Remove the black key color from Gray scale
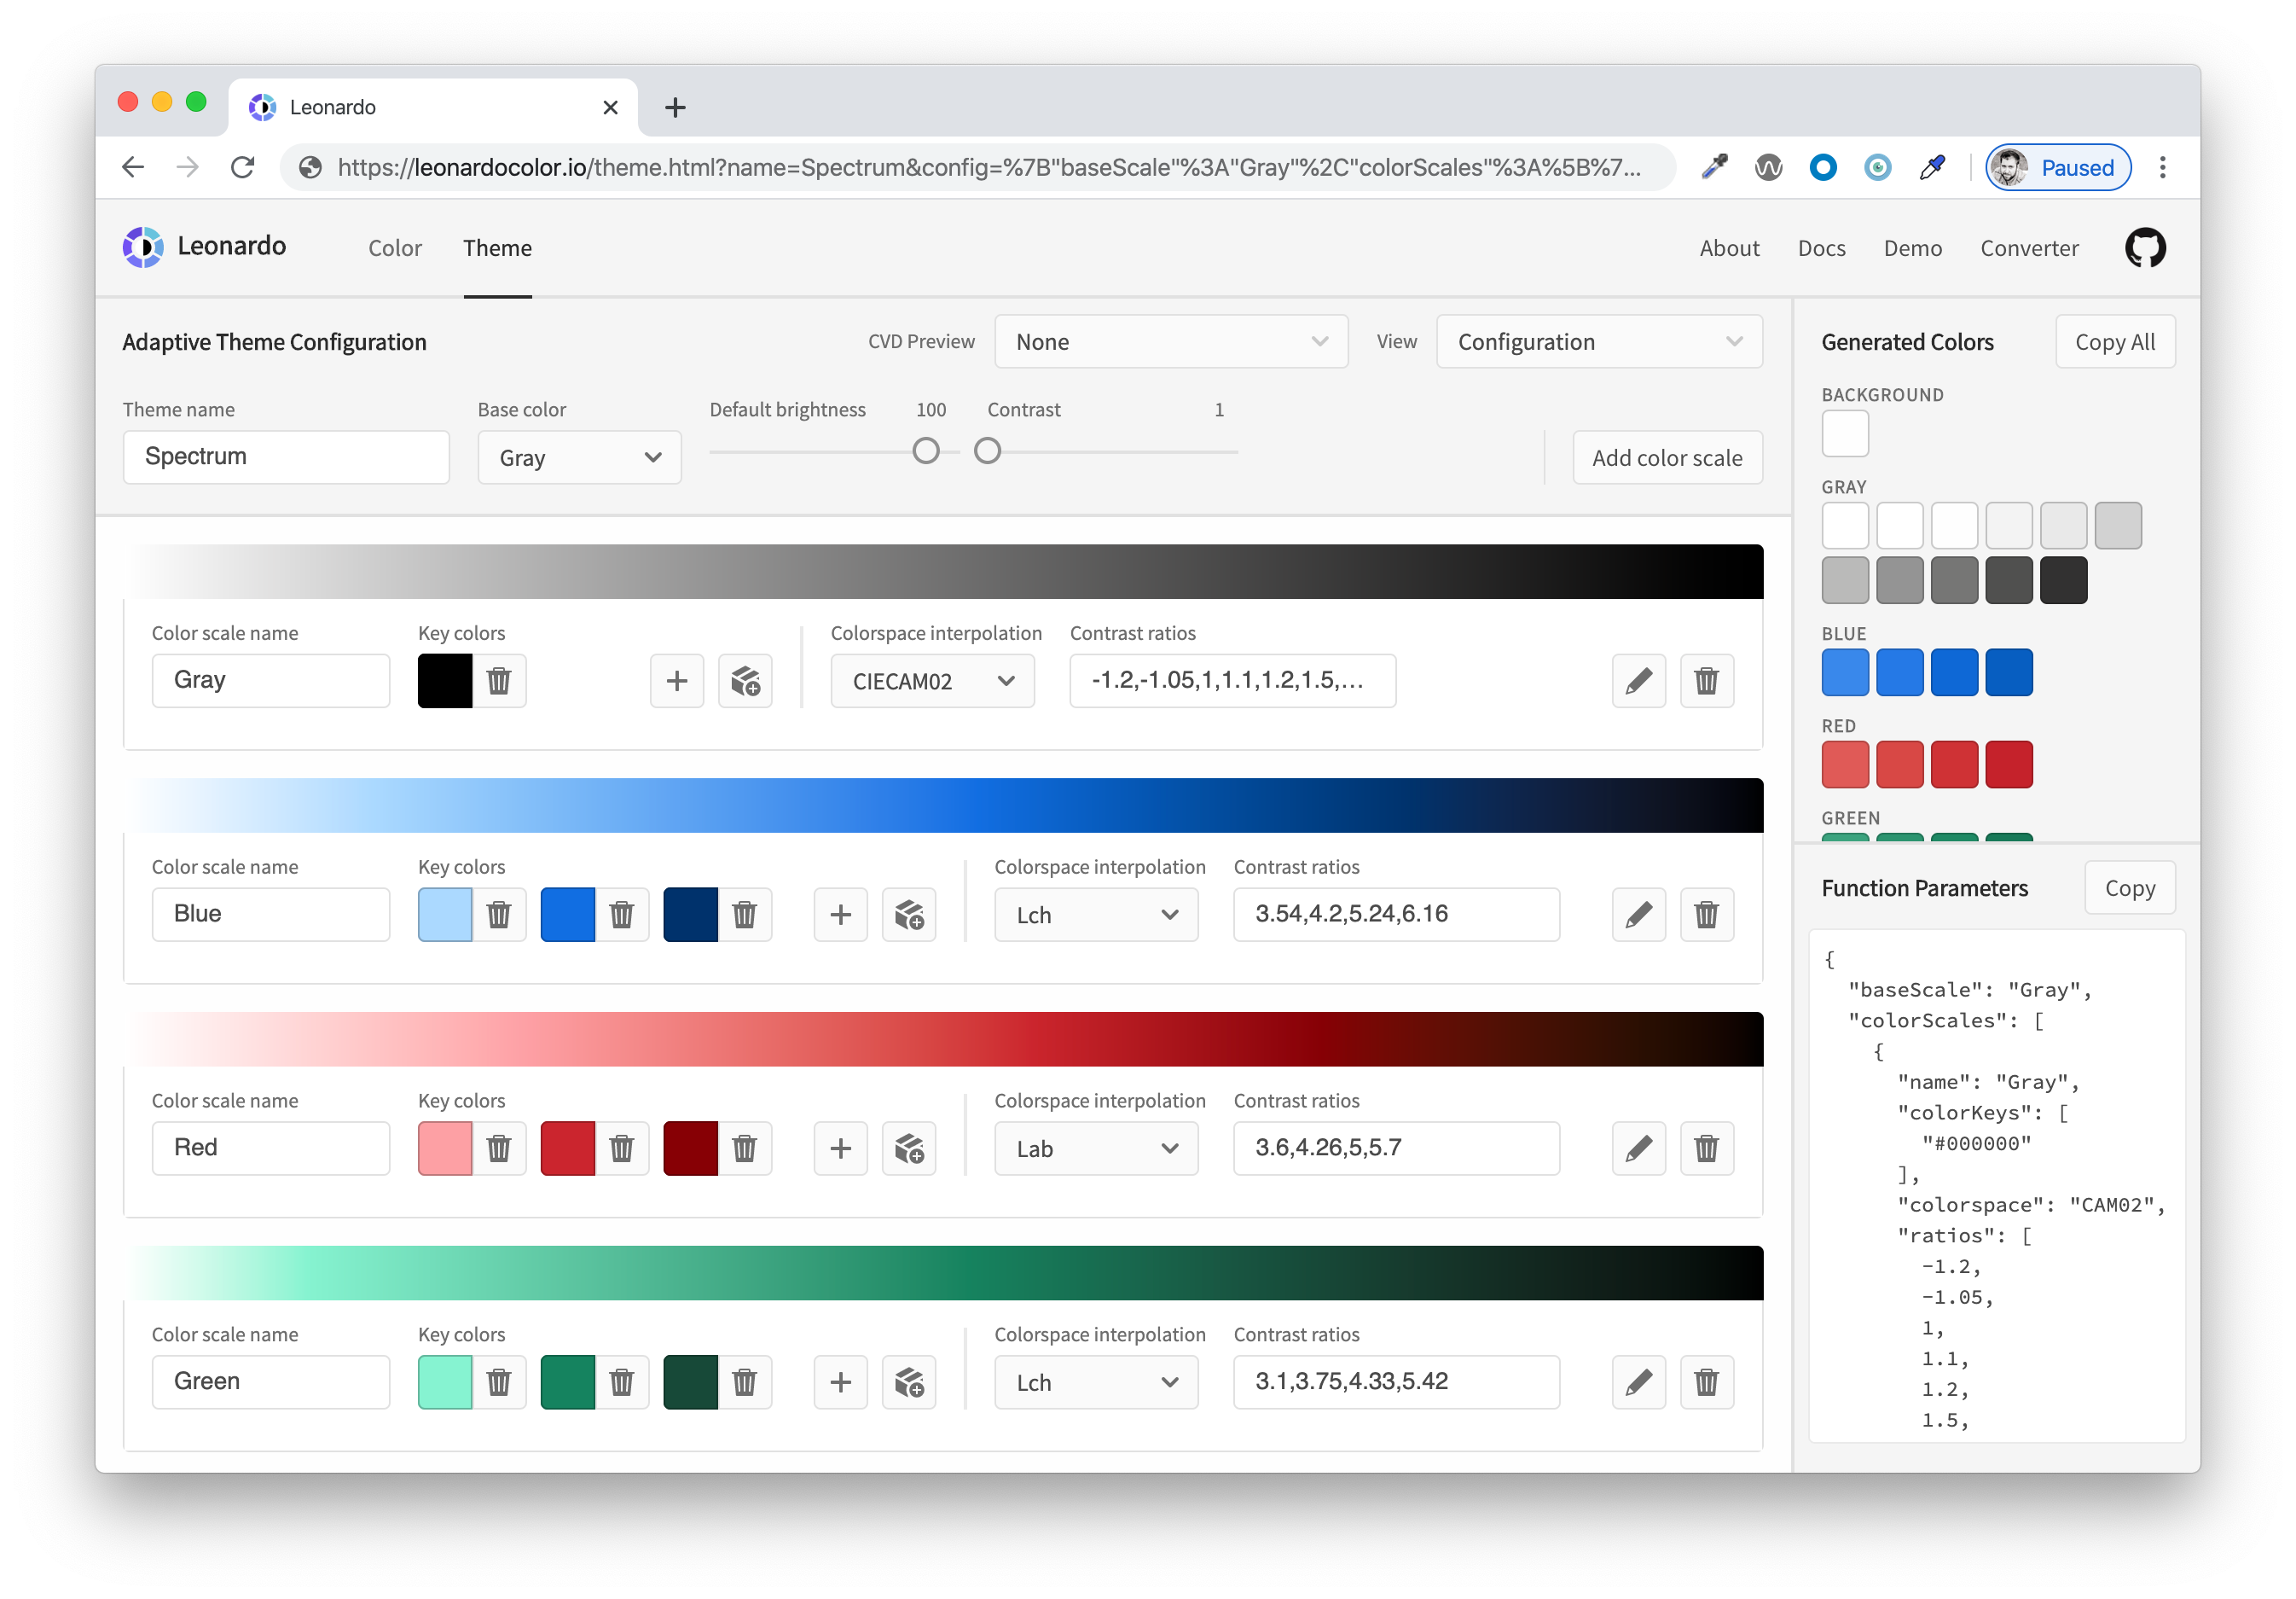The height and width of the screenshot is (1599, 2296). 499,682
